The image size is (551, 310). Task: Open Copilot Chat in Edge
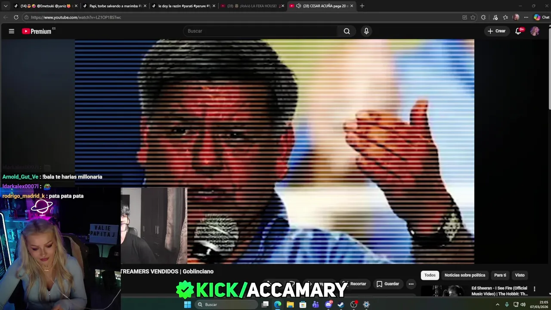pyautogui.click(x=542, y=17)
